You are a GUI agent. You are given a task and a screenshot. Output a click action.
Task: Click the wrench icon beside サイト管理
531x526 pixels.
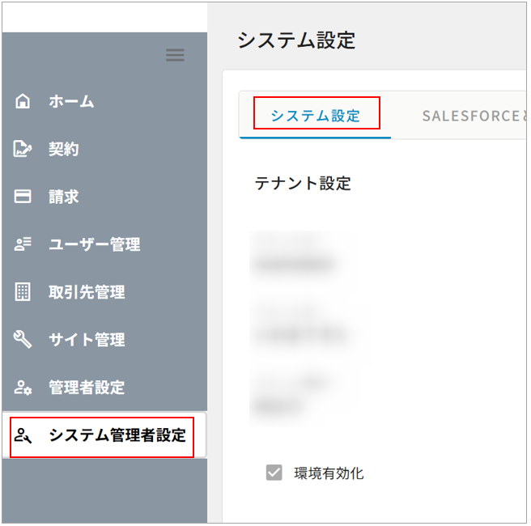point(23,339)
